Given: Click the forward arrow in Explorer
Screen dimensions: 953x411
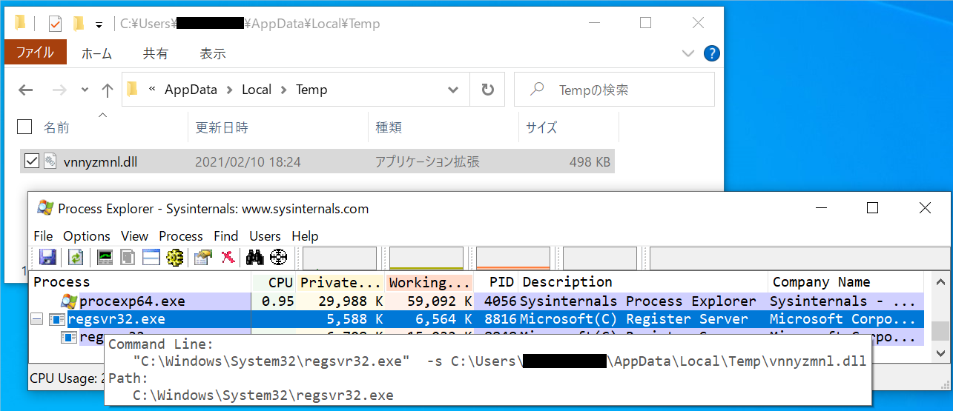Looking at the screenshot, I should [x=60, y=90].
